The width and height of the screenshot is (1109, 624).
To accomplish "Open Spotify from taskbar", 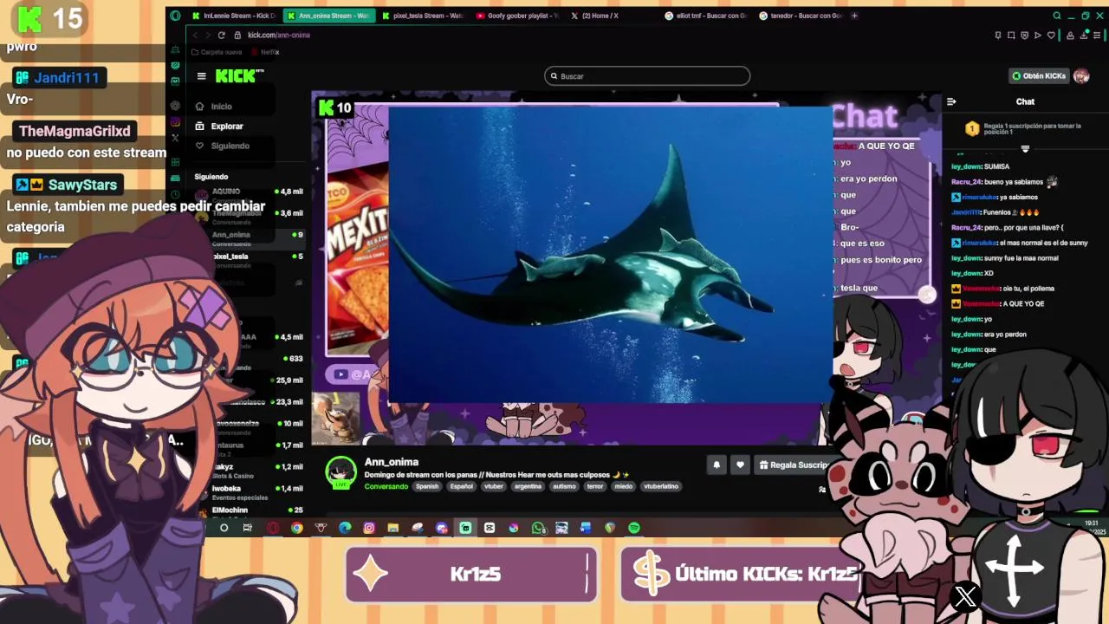I will click(x=634, y=528).
